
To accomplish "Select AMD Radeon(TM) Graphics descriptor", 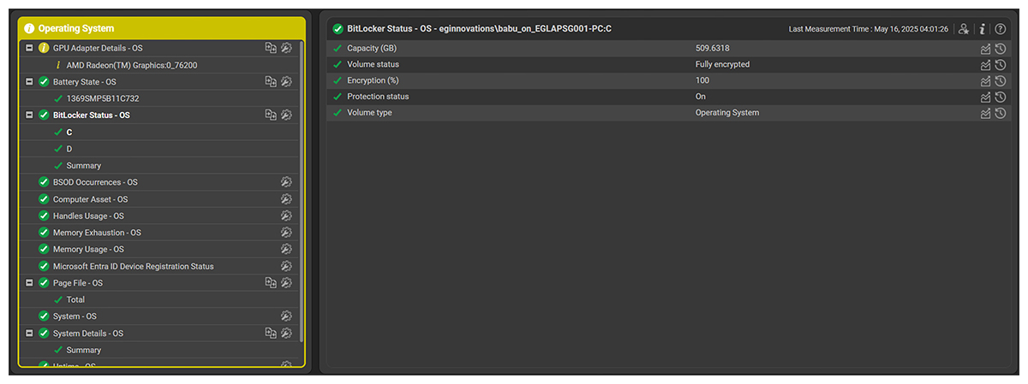I will click(x=125, y=65).
